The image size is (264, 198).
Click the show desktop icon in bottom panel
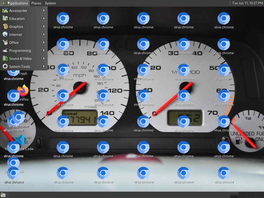coord(3,195)
